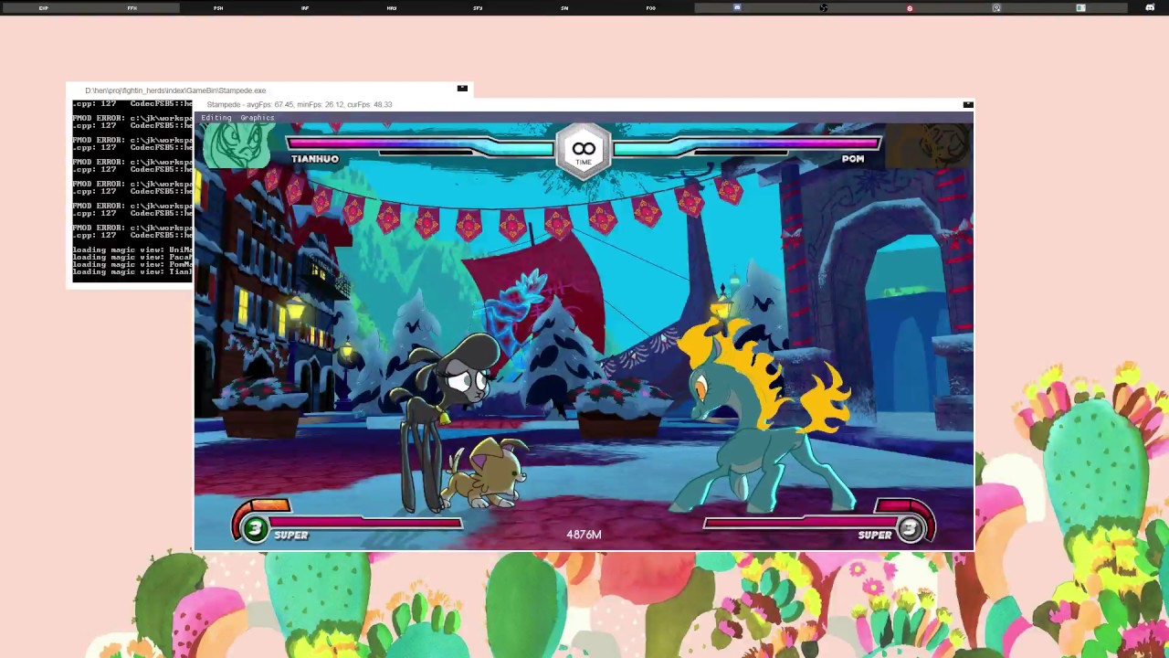Click the black pinwheel app icon in top bar
Screen dimensions: 1169x658
823,7
